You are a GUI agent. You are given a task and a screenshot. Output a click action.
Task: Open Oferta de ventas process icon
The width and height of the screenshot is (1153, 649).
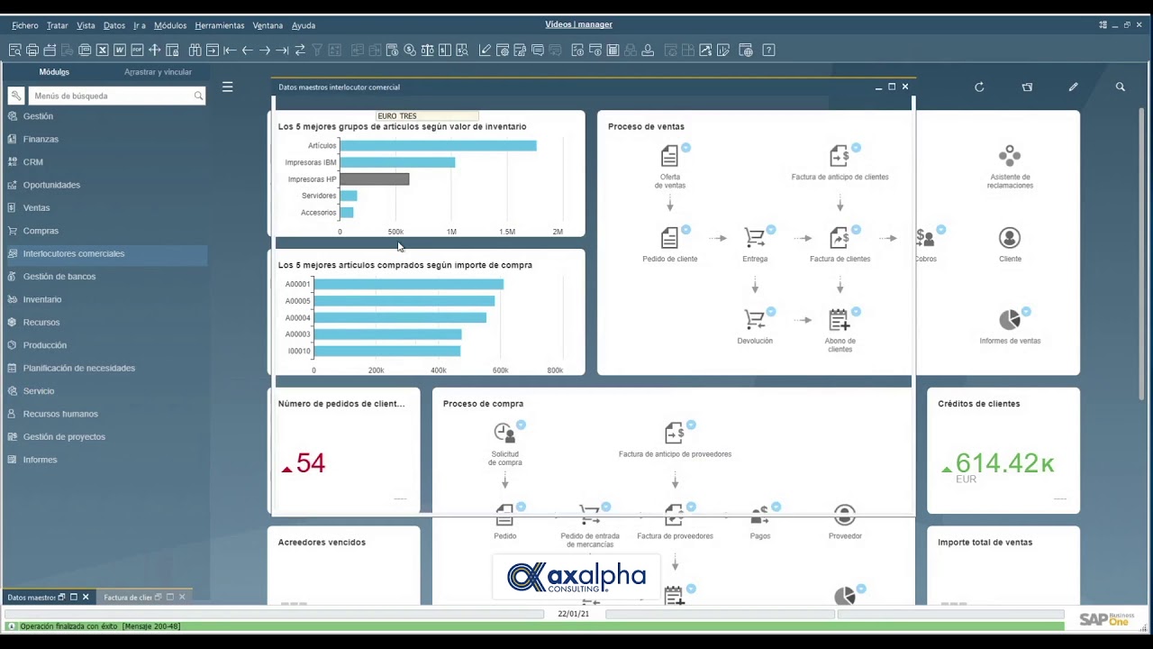click(x=669, y=157)
